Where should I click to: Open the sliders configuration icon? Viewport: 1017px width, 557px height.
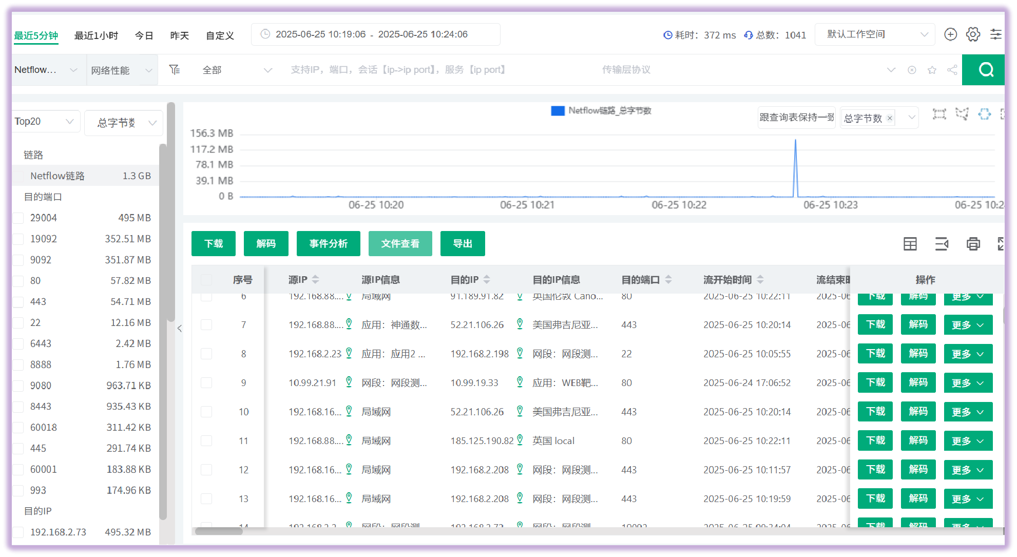995,34
